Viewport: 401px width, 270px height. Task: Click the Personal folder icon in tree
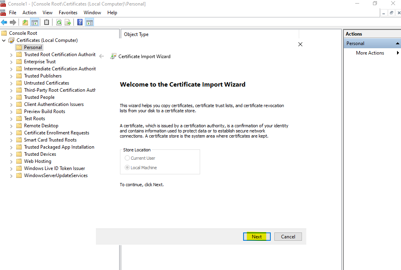tap(19, 47)
